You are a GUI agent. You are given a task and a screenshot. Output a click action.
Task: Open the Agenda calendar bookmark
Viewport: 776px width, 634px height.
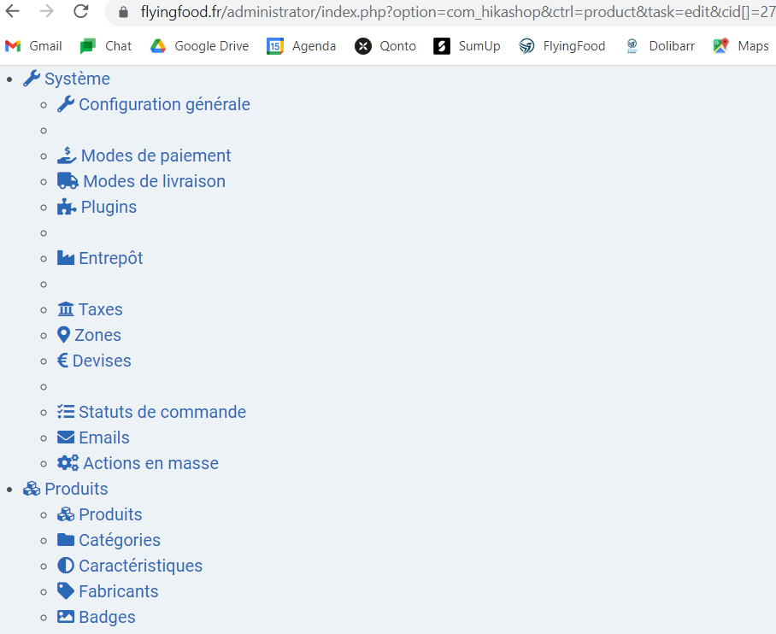tap(302, 46)
